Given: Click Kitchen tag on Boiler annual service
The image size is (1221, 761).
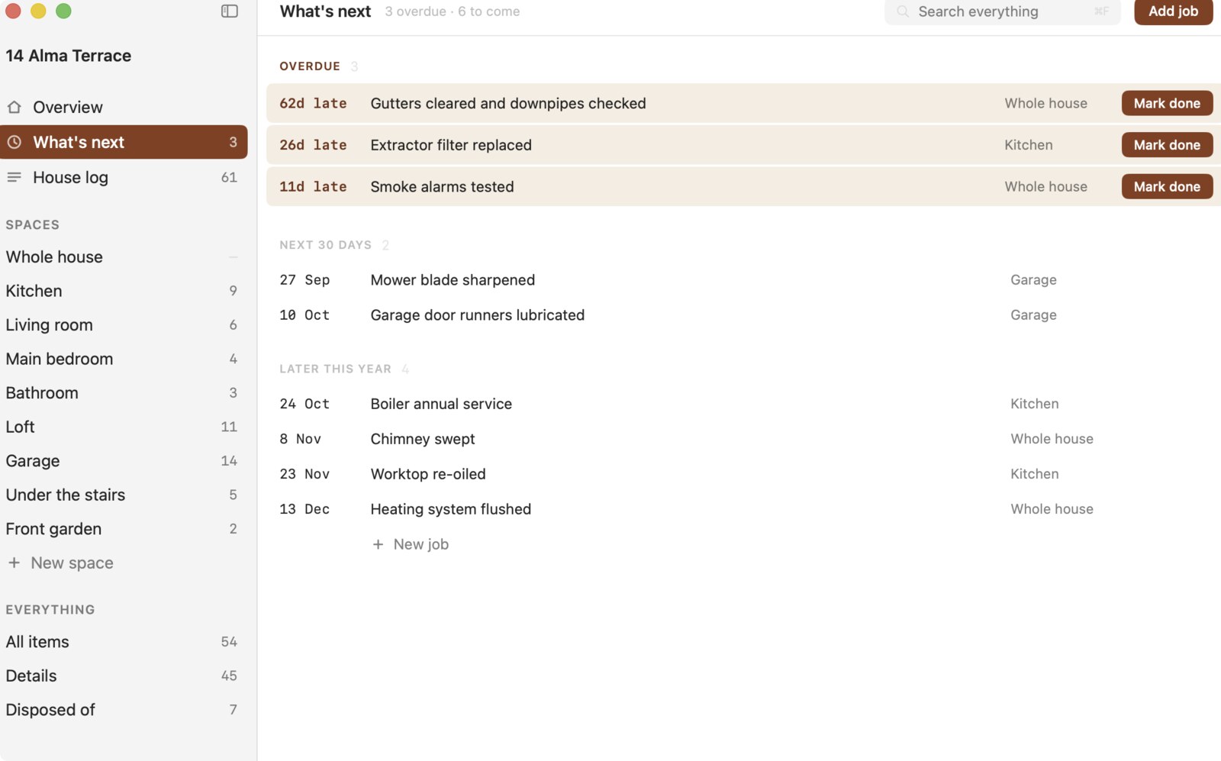Looking at the screenshot, I should point(1034,404).
